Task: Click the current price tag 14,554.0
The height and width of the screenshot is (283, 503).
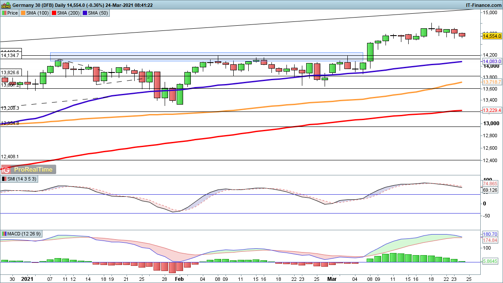Action: coord(492,36)
